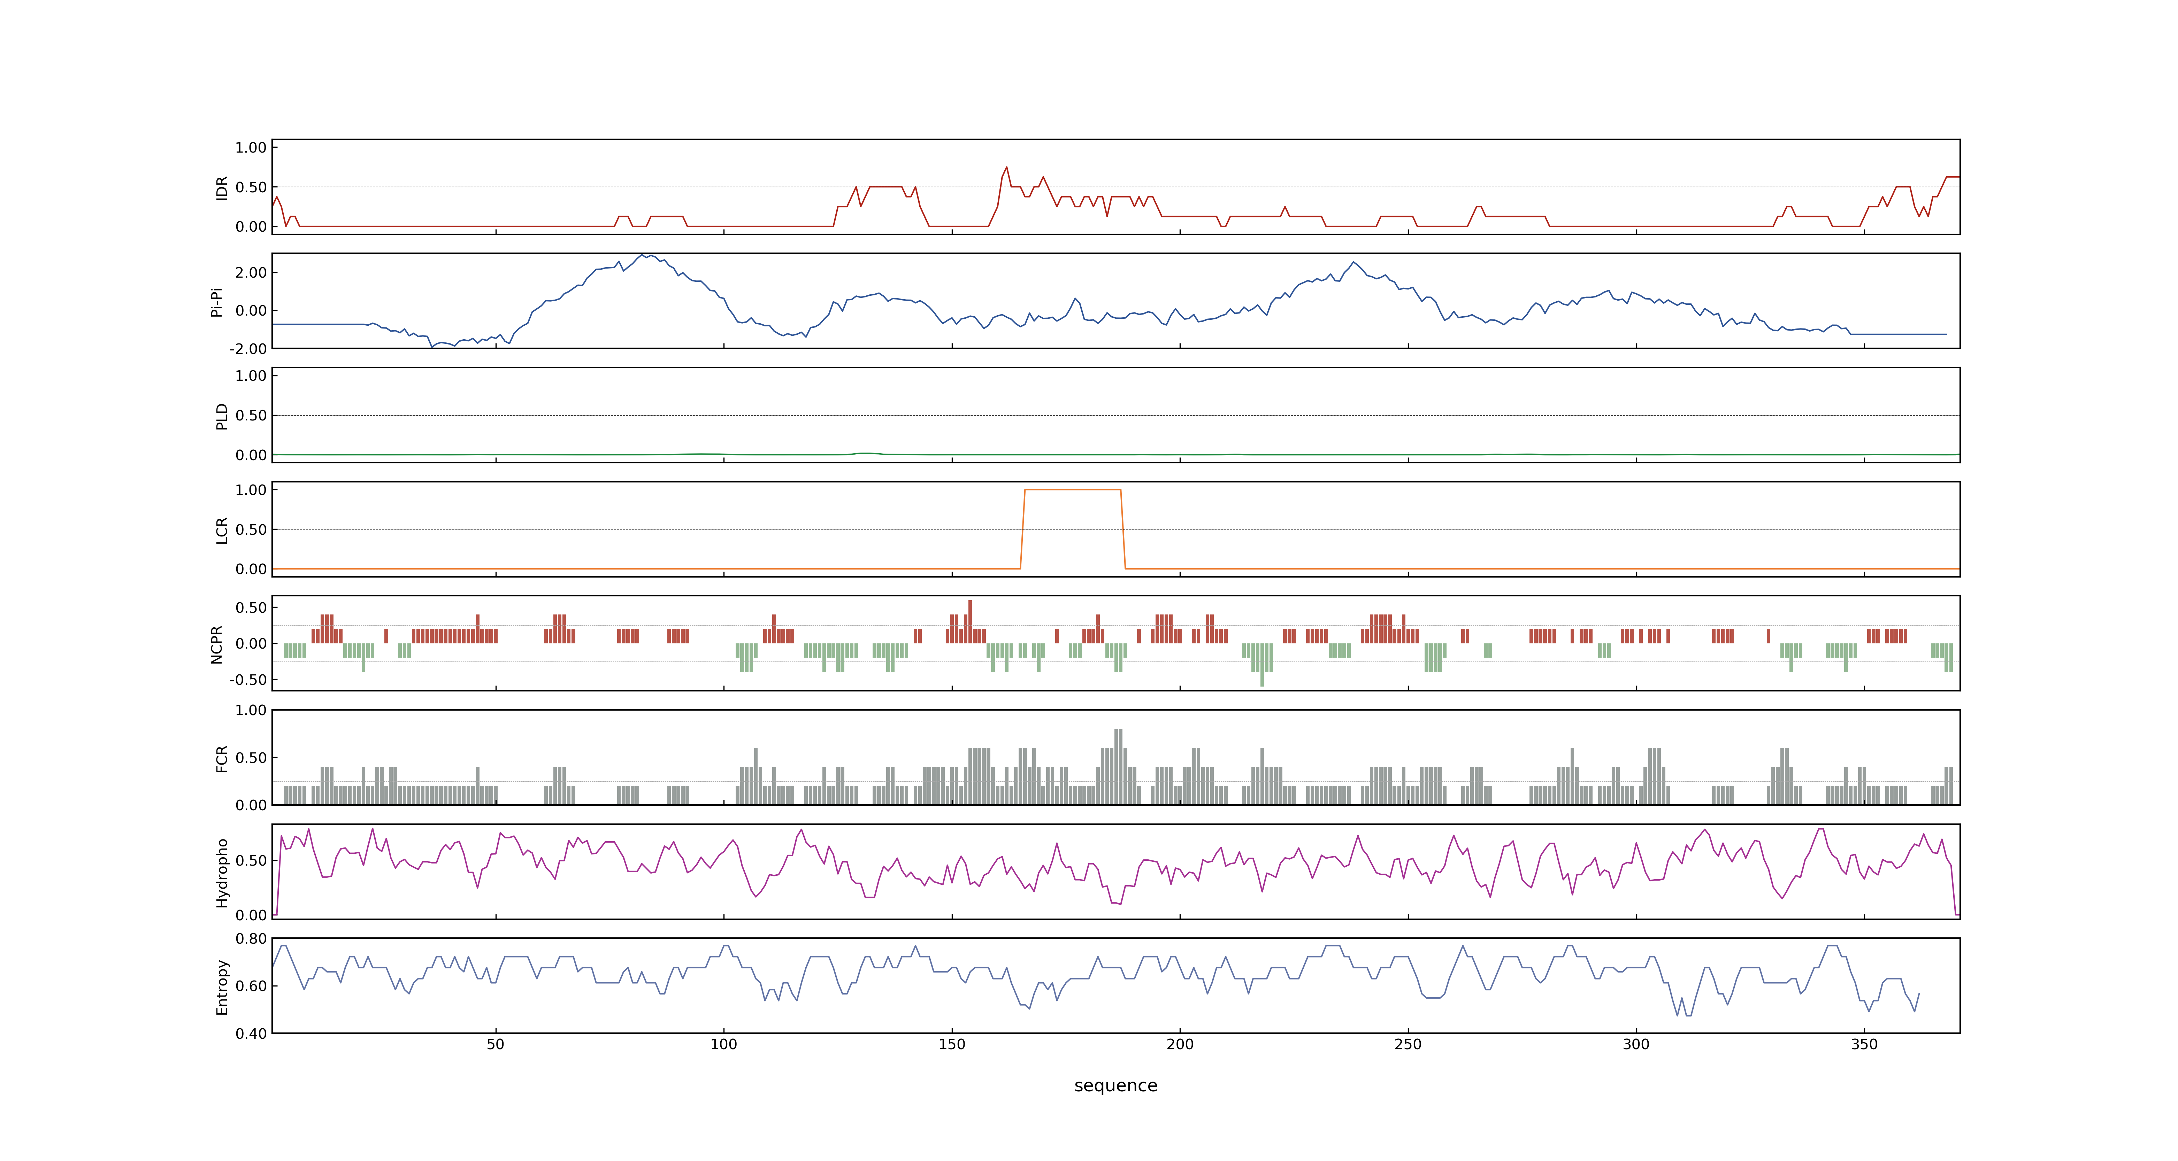The width and height of the screenshot is (2178, 1161).
Task: Click the x-axis tick label 300
Action: point(1636,1044)
